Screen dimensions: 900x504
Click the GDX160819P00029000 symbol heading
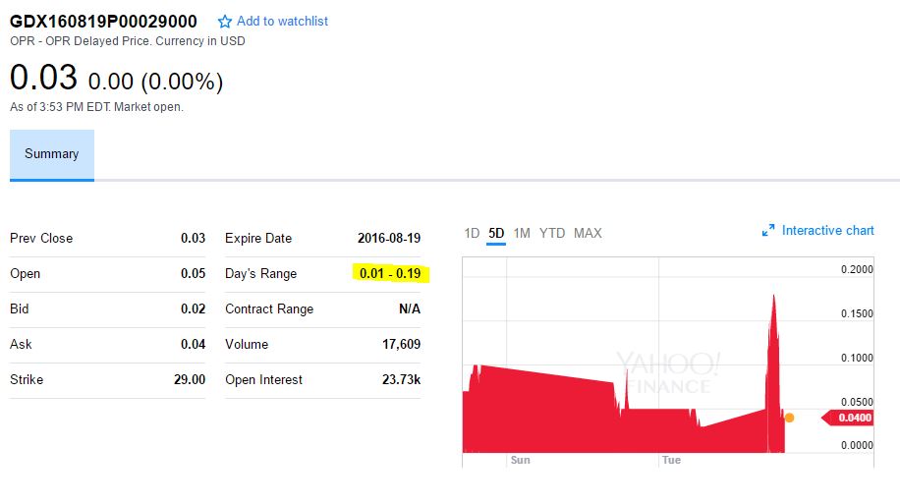103,22
